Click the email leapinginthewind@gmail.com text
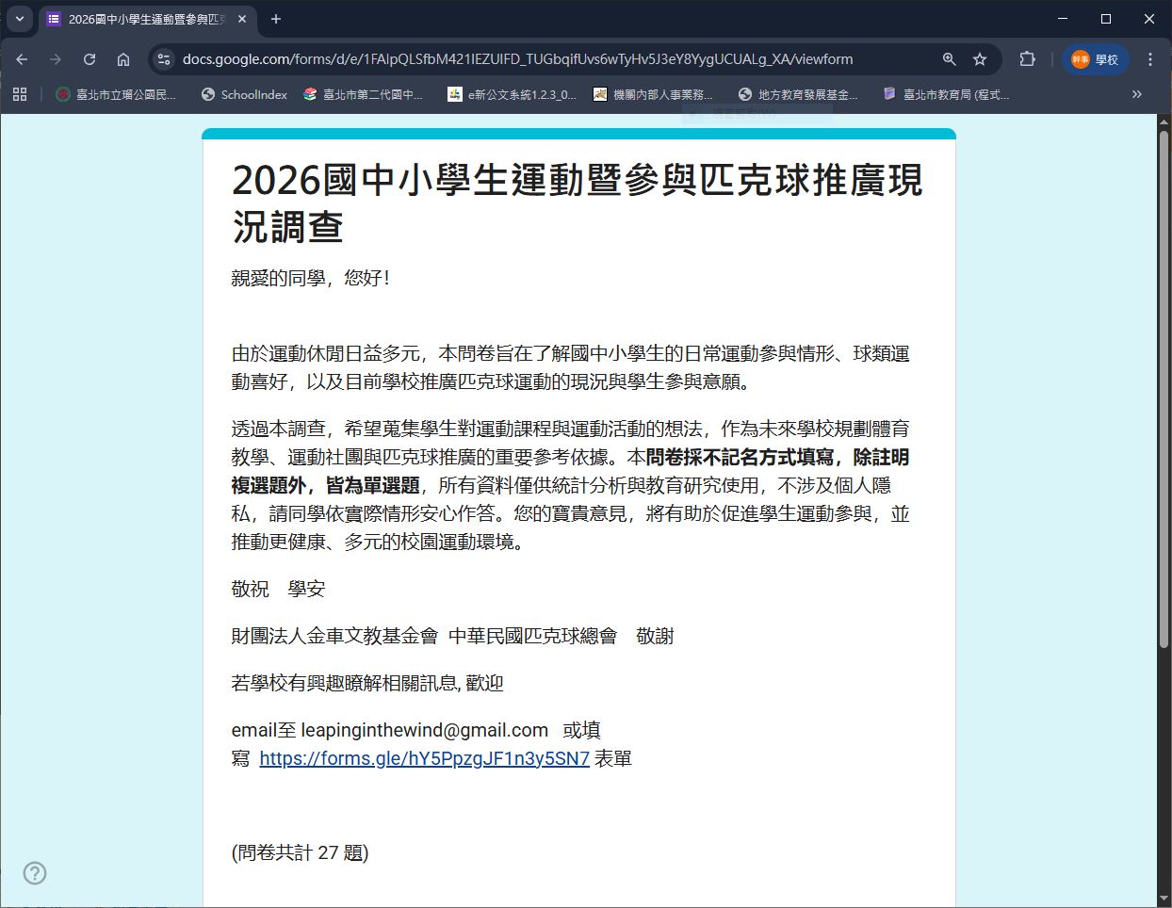The height and width of the screenshot is (908, 1172). coord(425,730)
